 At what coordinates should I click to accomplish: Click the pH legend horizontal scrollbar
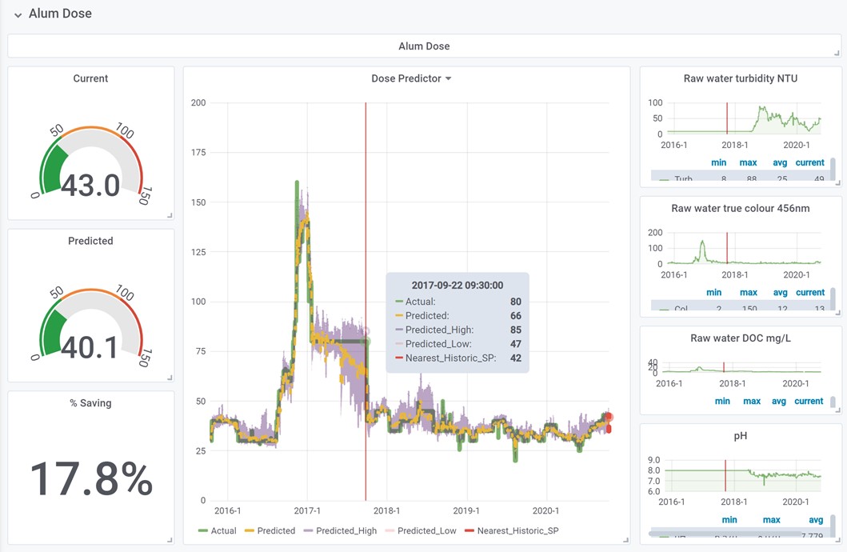728,534
